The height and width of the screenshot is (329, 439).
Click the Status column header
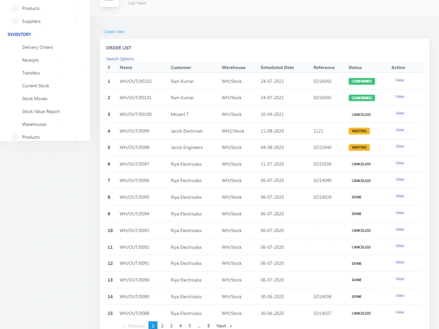tap(355, 68)
